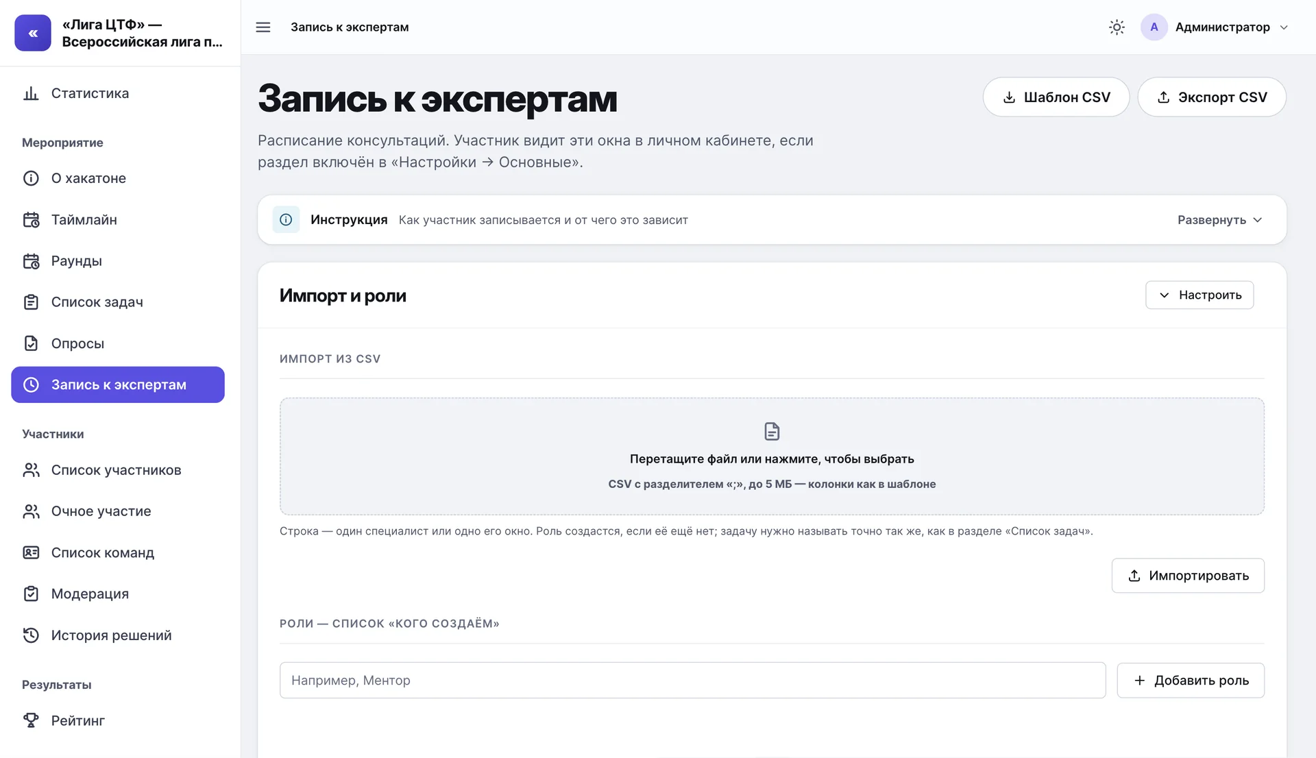This screenshot has height=758, width=1316.
Task: Click the Инструкция heading
Action: click(349, 220)
